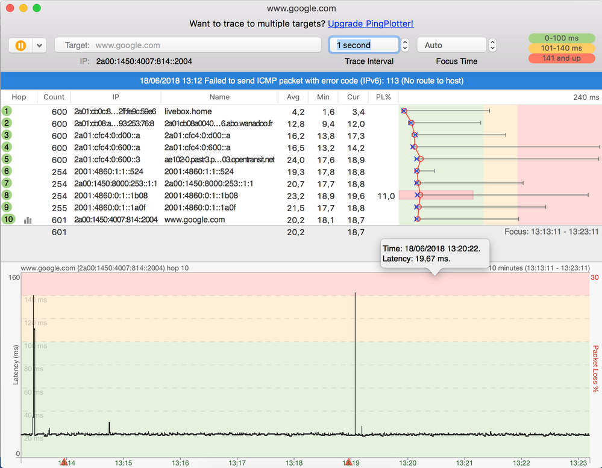Click the red triangle marker near 13:19
Viewport: 602px width, 468px height.
coord(349,461)
